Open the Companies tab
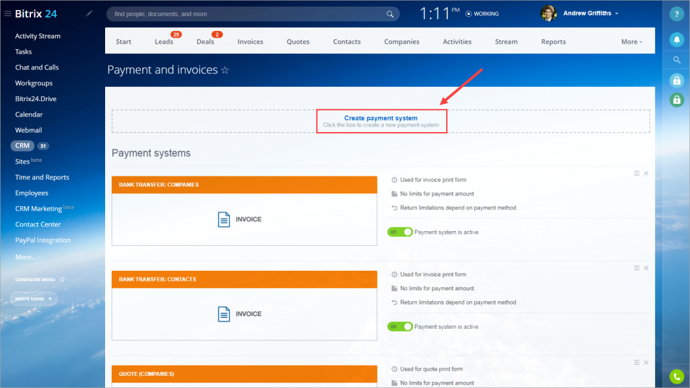This screenshot has width=690, height=388. point(402,41)
